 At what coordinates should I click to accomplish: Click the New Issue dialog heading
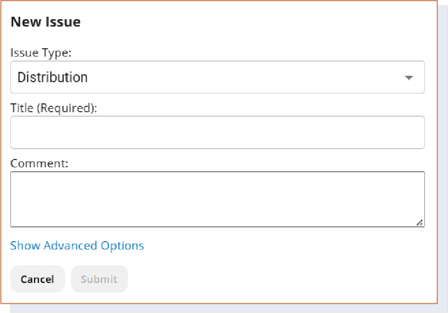click(x=45, y=22)
